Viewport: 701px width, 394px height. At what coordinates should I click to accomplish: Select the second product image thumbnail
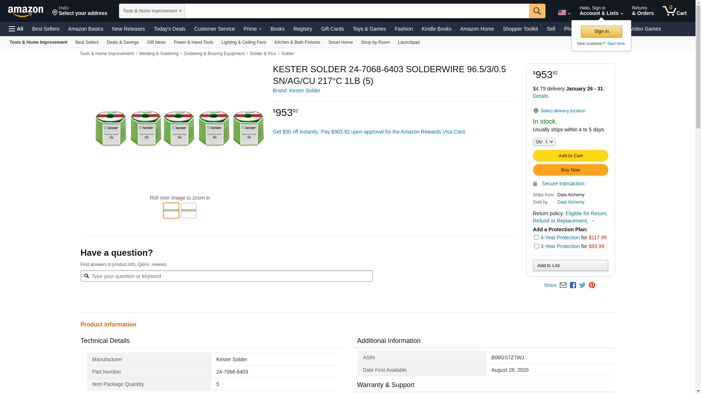[x=189, y=210]
